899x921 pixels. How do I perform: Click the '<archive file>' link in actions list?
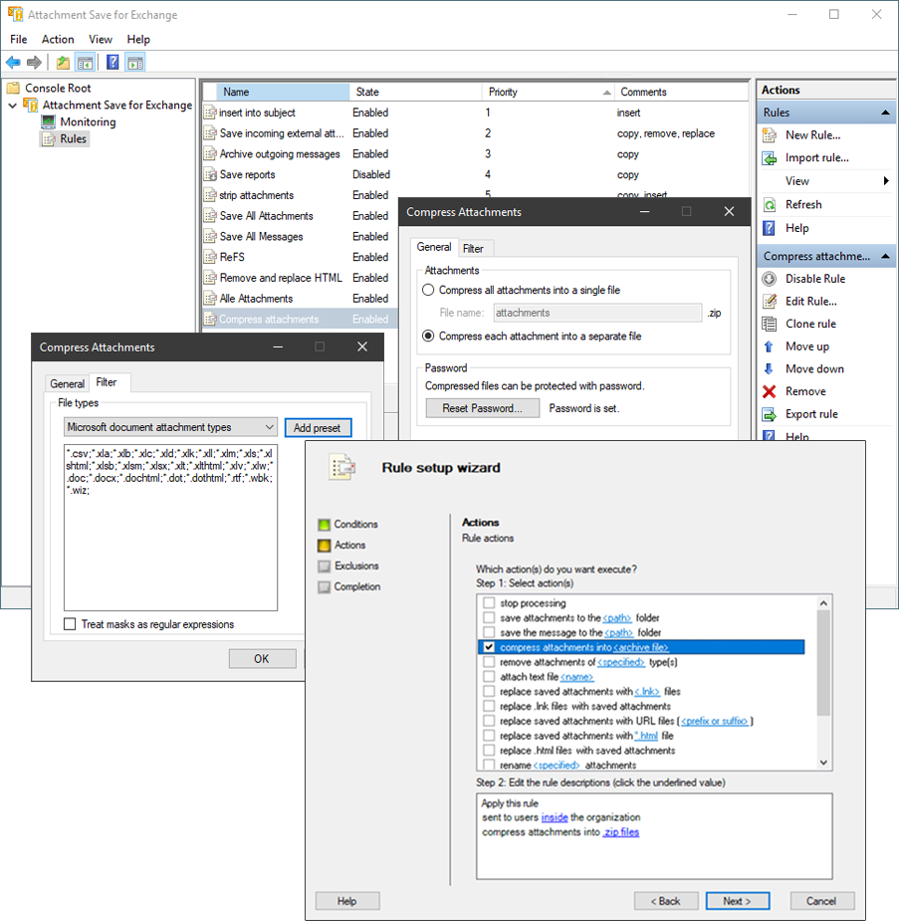(640, 647)
